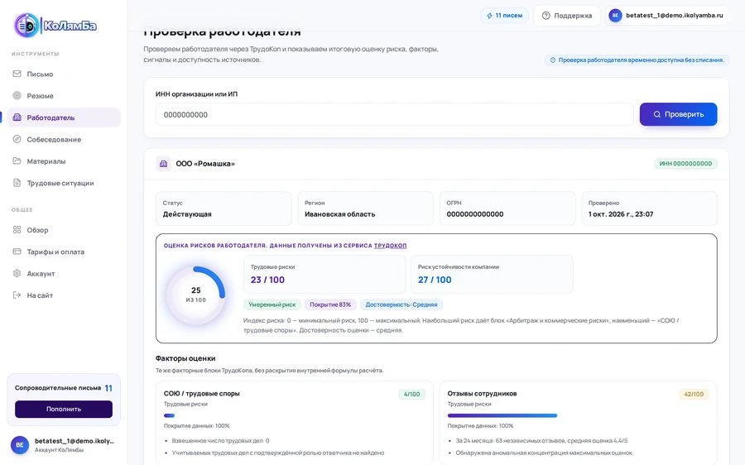Click the company icon next to ООО «Ромашка»
This screenshot has width=745, height=465.
coord(163,164)
